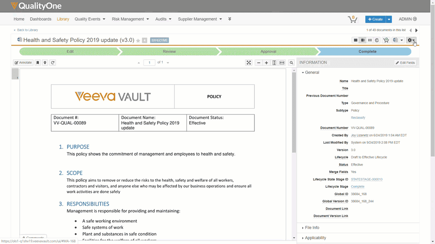Expand the Audits menu
Image resolution: width=435 pixels, height=244 pixels.
point(163,19)
